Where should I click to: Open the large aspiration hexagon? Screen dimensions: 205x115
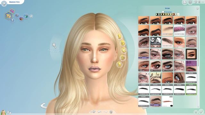pos(9,16)
